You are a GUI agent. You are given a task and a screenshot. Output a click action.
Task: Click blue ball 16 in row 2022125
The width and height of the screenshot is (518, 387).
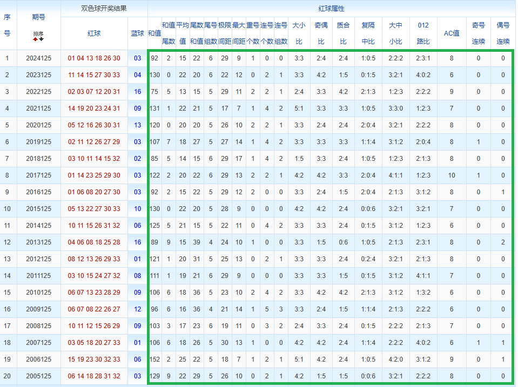(x=138, y=92)
